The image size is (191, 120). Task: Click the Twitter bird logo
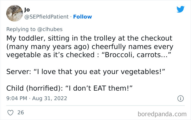pos(180,9)
